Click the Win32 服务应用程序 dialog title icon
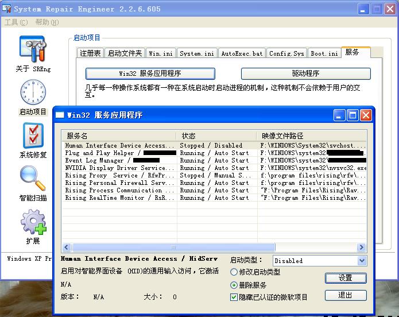The width and height of the screenshot is (399, 317). point(60,115)
